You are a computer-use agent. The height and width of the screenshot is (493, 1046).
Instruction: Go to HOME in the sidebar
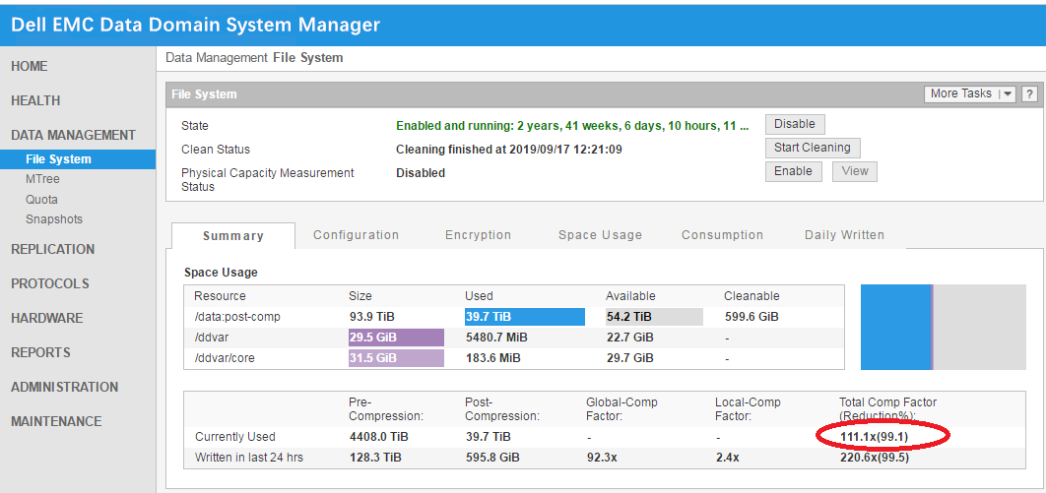coord(30,66)
